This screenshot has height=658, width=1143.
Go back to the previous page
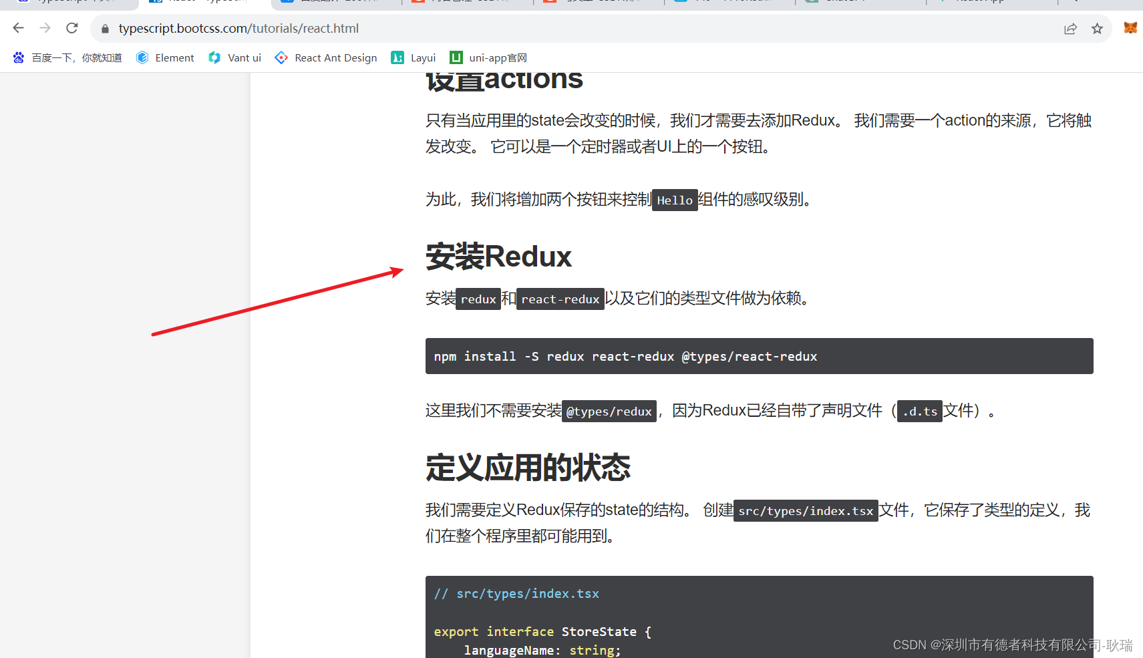[19, 28]
